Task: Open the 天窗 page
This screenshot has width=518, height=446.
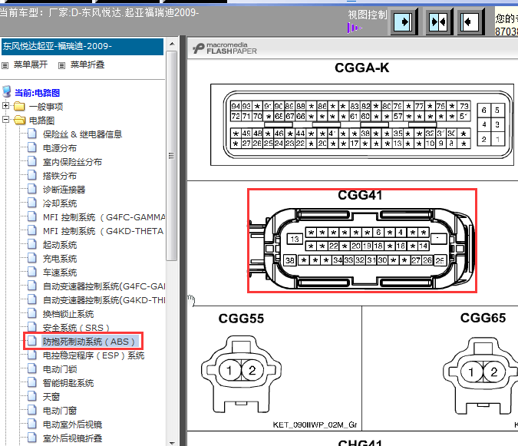Action: pos(51,397)
